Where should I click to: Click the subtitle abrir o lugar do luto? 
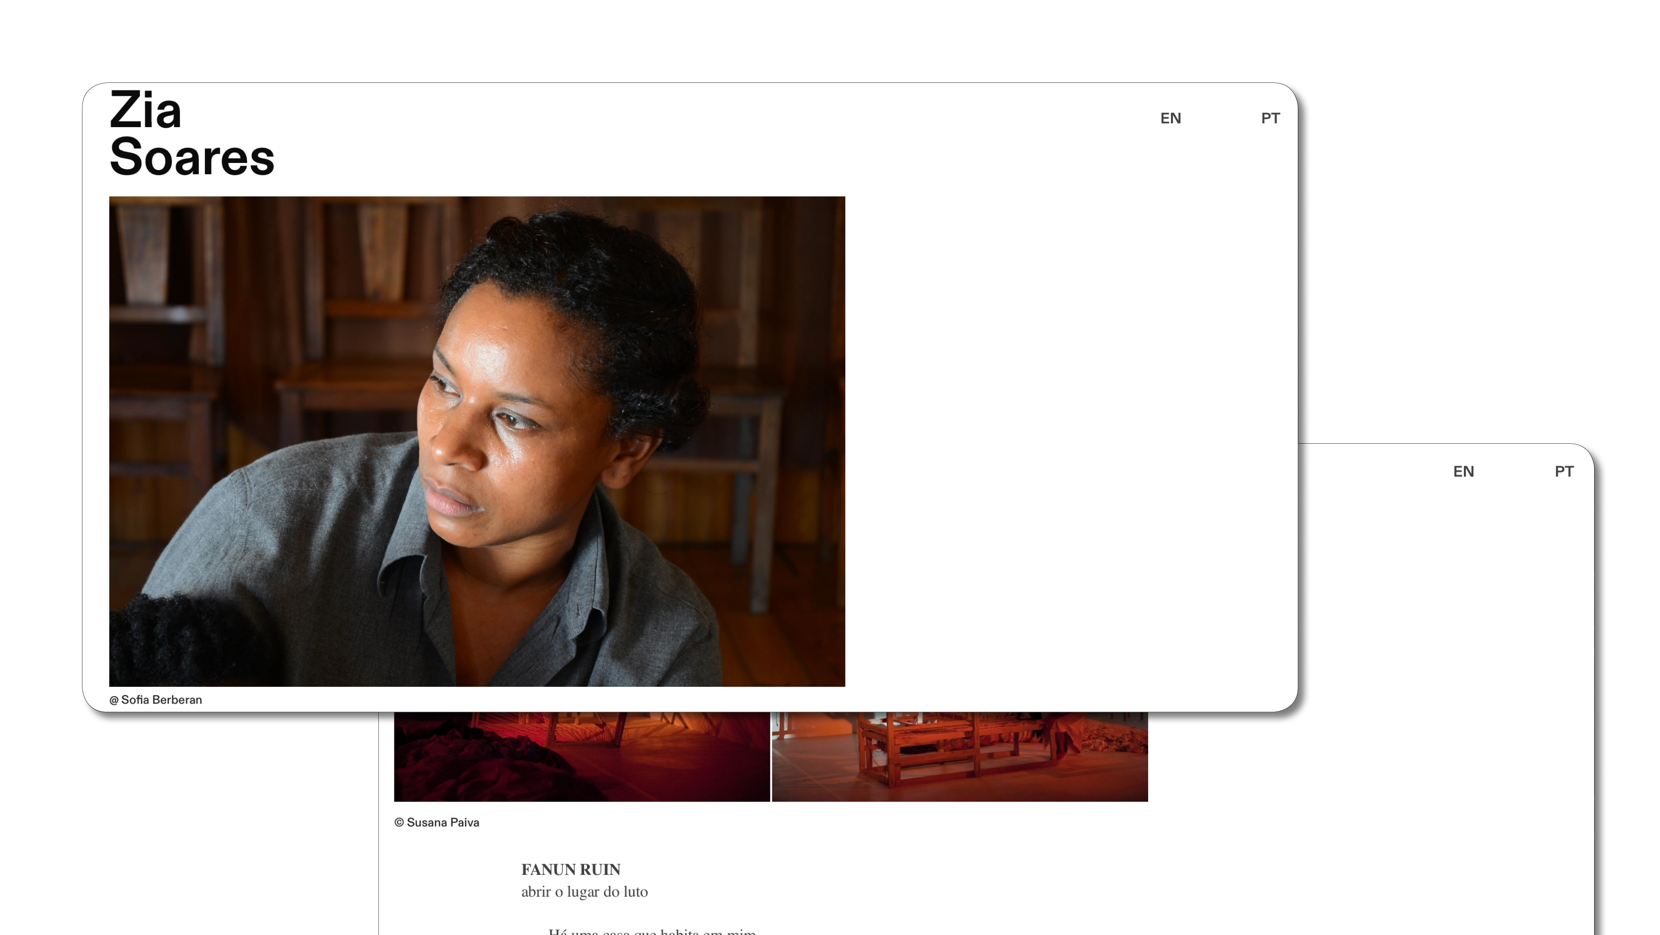click(585, 892)
